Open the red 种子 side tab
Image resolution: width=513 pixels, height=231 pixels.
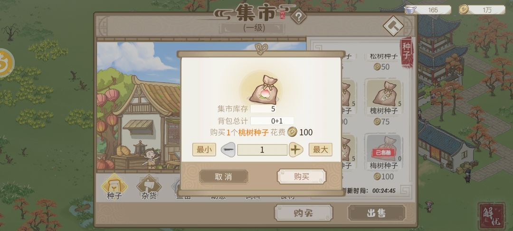click(407, 52)
